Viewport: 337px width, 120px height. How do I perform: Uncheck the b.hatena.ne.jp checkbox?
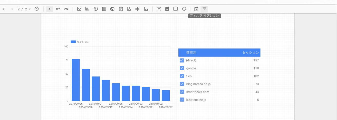(x=182, y=100)
